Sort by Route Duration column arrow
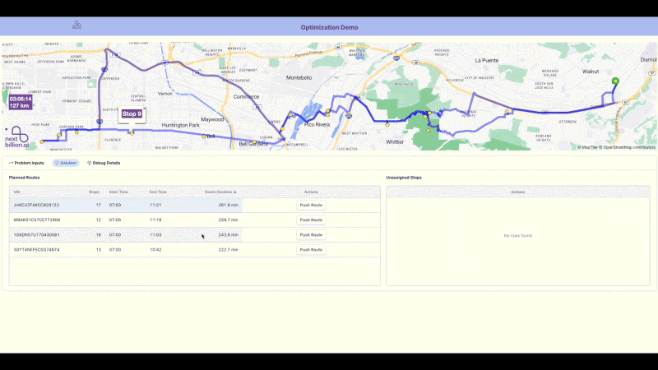The image size is (658, 370). click(x=235, y=192)
